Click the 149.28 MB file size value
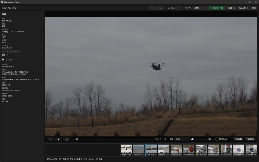 (x=6, y=85)
